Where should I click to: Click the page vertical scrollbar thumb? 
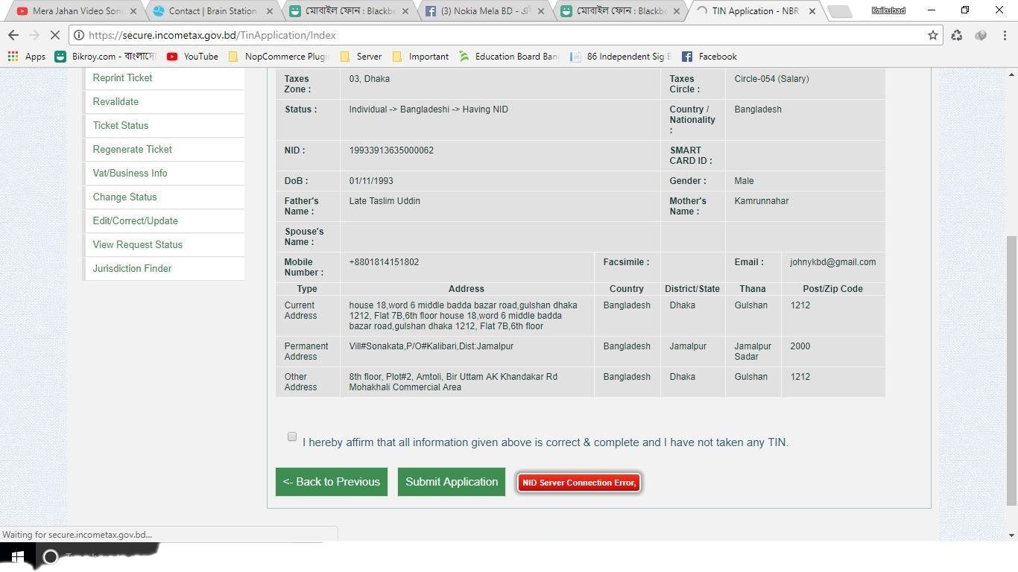coord(1011,369)
